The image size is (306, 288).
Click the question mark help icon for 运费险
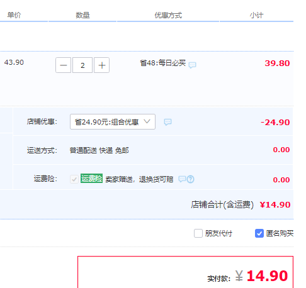pyautogui.click(x=190, y=179)
